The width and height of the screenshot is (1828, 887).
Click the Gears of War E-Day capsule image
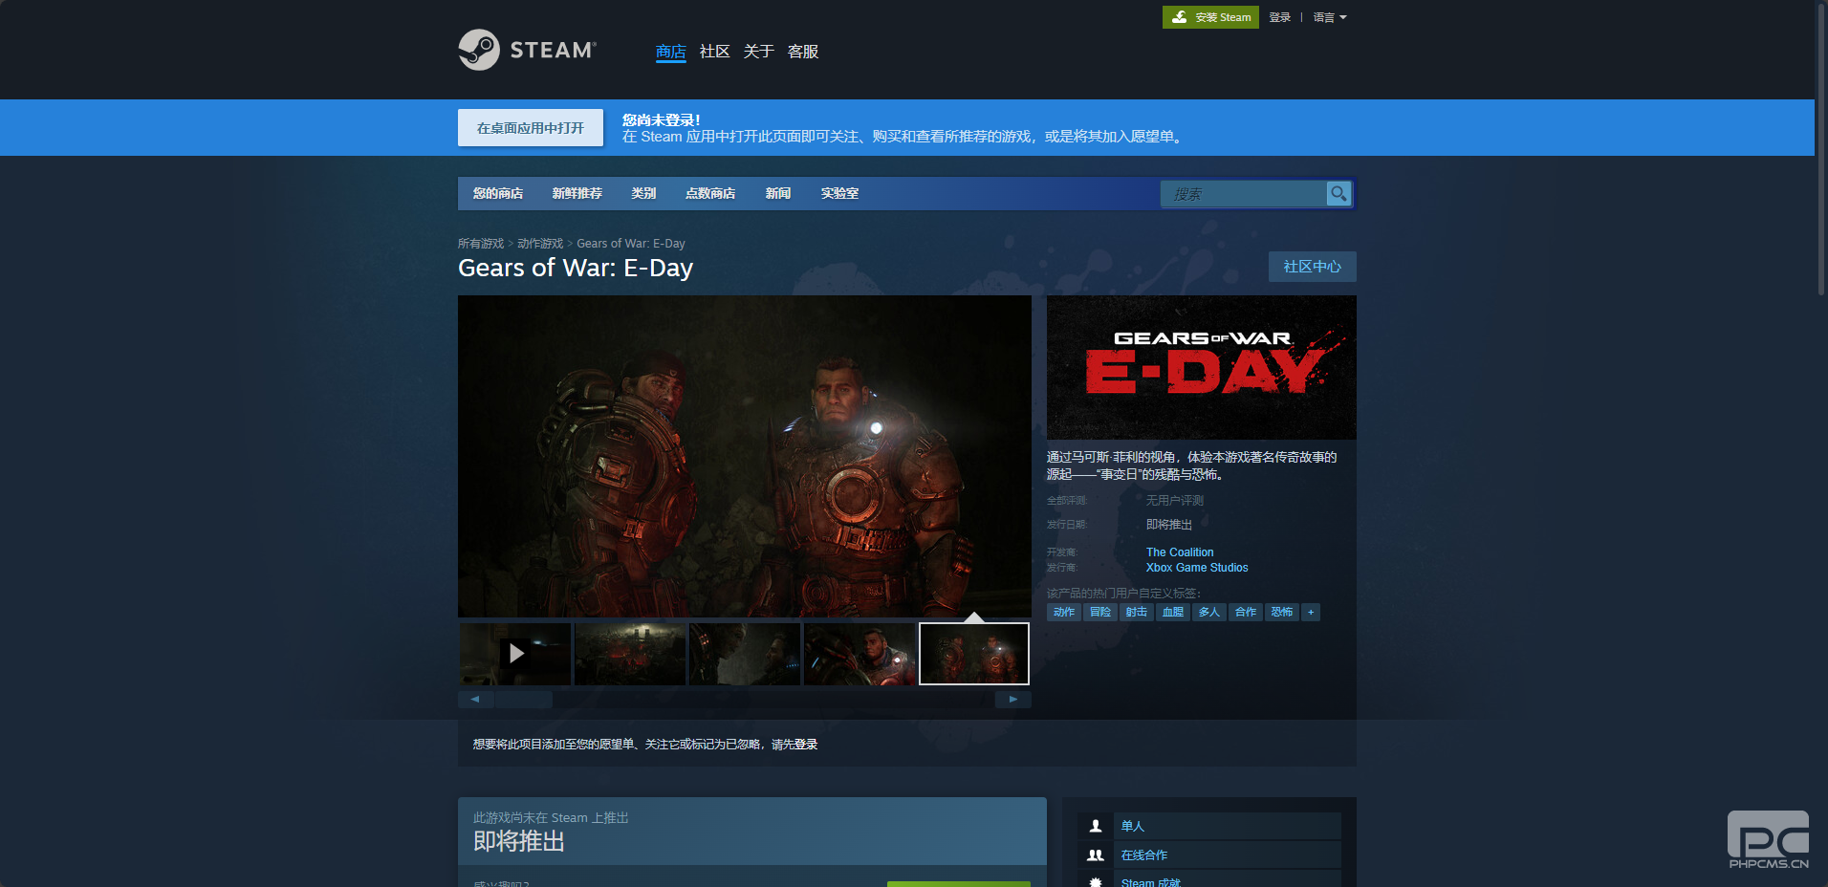pos(1202,367)
